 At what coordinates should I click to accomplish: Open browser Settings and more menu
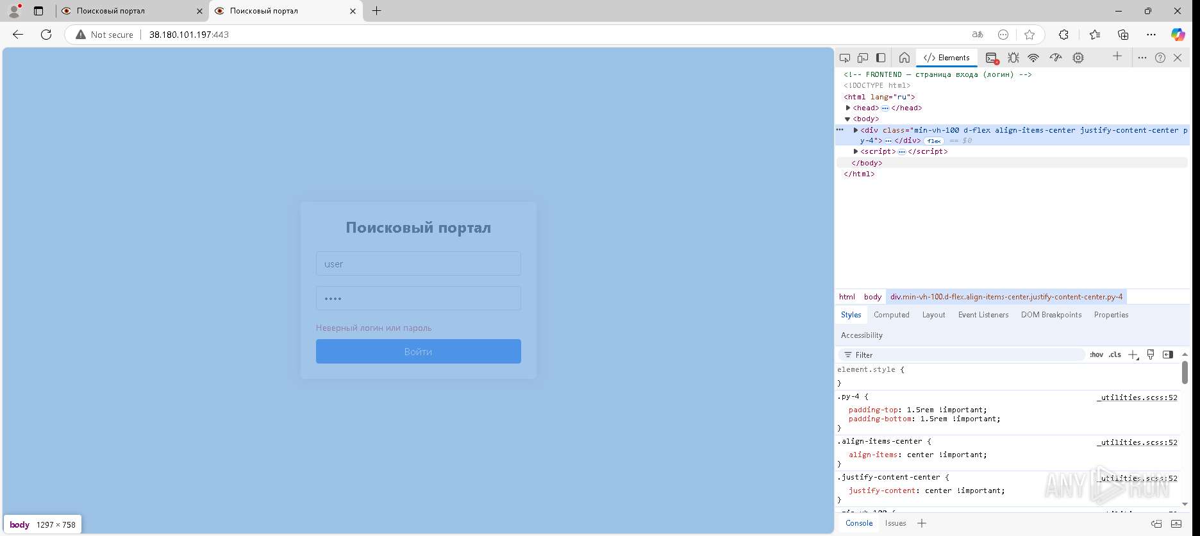(x=1151, y=35)
